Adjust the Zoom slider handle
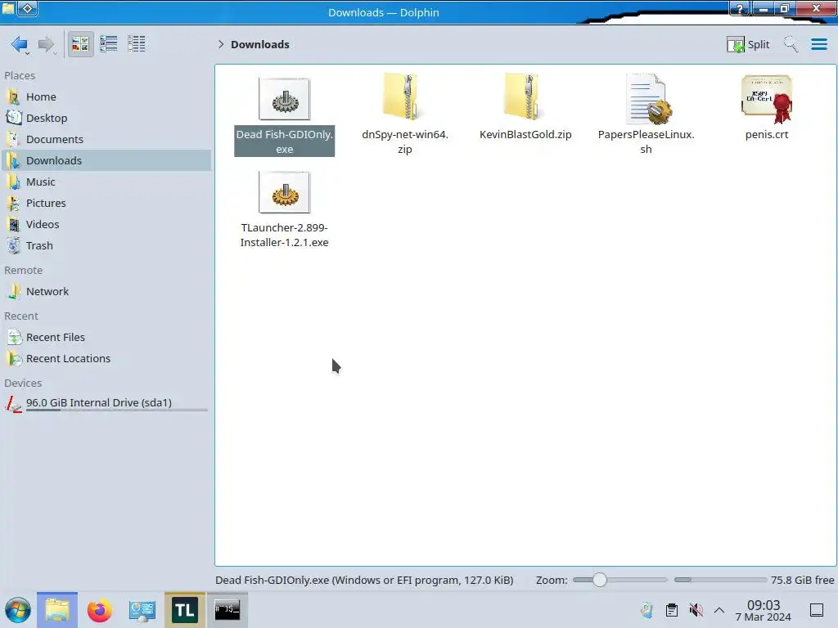 [600, 580]
